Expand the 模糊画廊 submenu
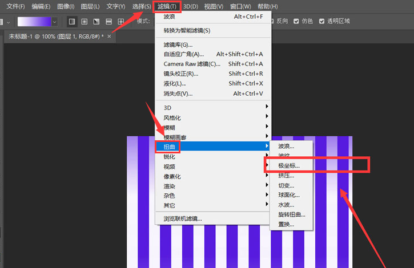 [x=213, y=137]
